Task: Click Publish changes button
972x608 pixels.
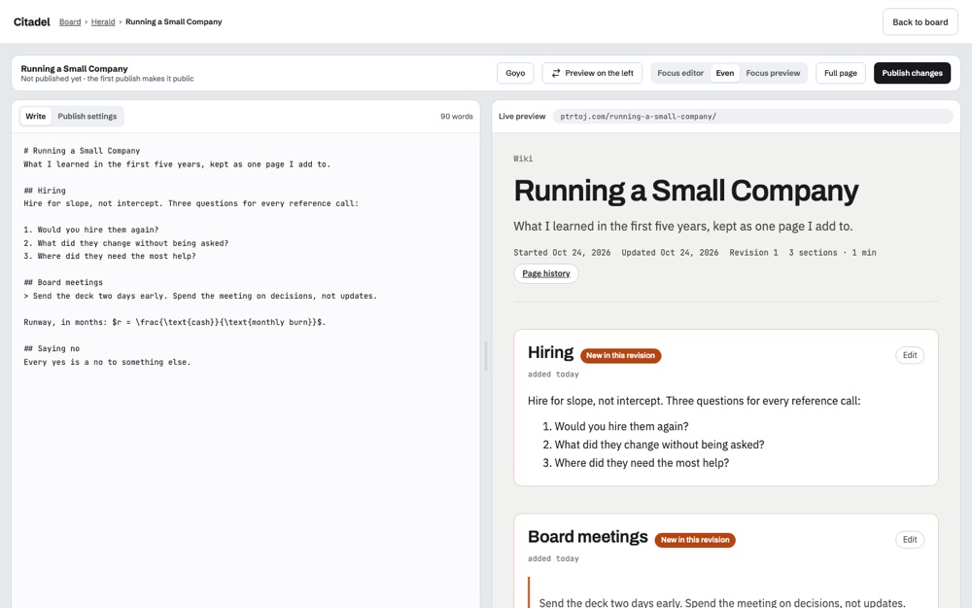Action: pos(912,73)
